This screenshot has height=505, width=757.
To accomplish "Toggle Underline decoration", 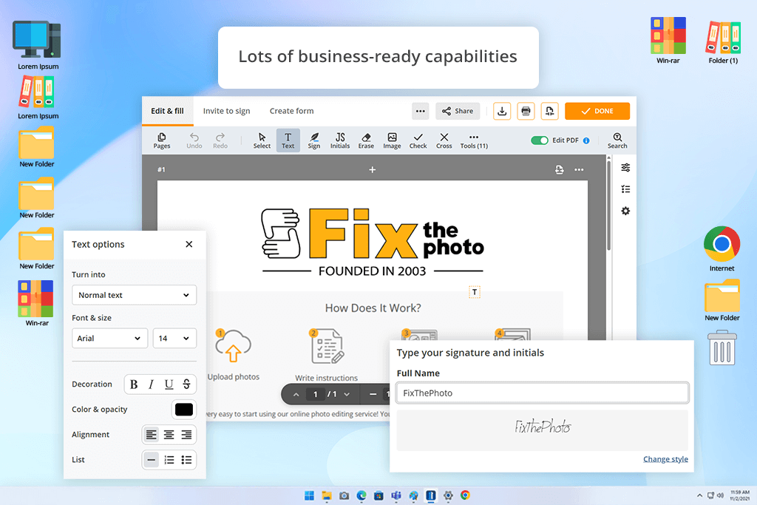I will (169, 384).
